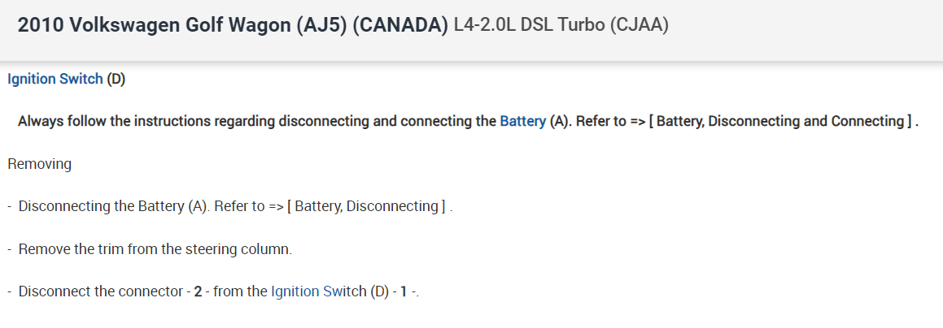The image size is (943, 328).
Task: Click the blue Battery link in the warning
Action: (x=522, y=121)
